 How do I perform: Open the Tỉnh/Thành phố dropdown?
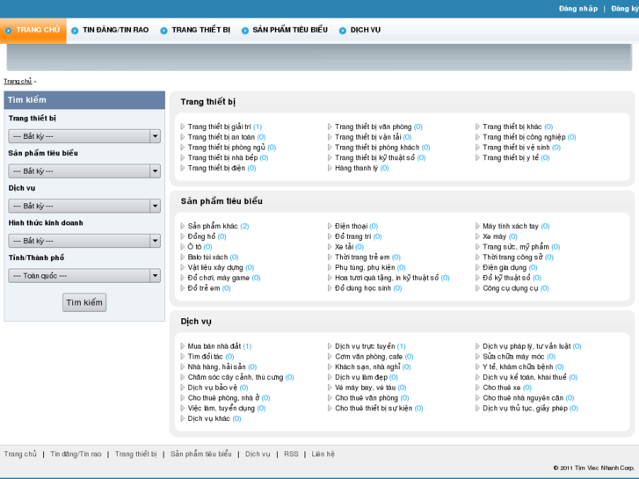[x=84, y=276]
